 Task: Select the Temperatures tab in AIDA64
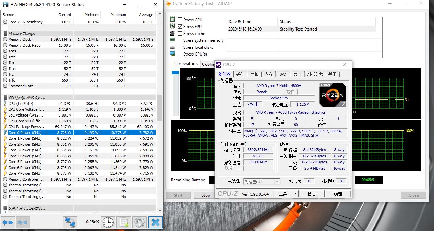tap(185, 64)
